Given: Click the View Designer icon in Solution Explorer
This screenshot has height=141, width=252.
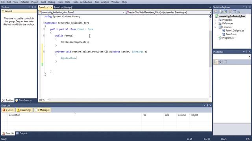Looking at the screenshot, I should [235, 12].
